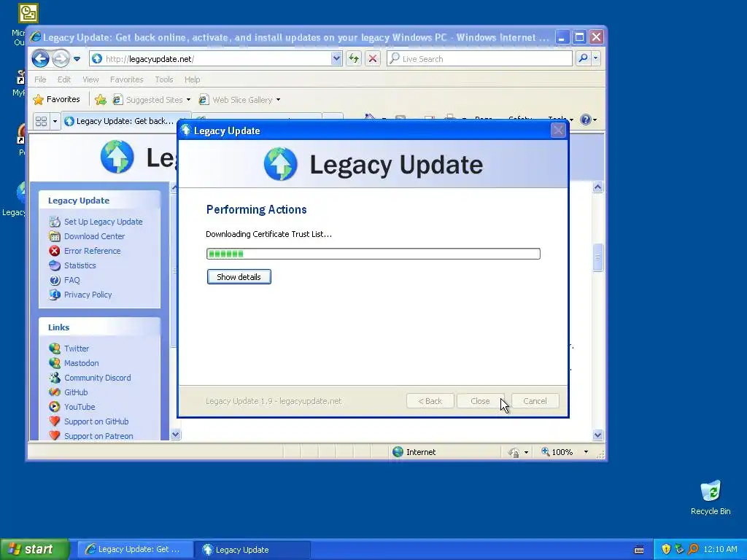This screenshot has width=747, height=560.
Task: Click the Internet Explorer Back arrow
Action: [x=41, y=58]
